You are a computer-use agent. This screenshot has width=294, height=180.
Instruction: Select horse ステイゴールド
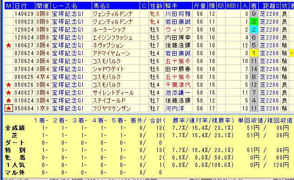coord(109,101)
